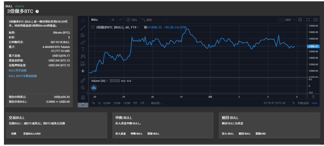Take a chart snapshot with camera icon

click(316, 20)
